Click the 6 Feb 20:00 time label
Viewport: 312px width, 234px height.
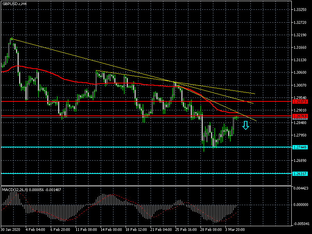pos(60,230)
